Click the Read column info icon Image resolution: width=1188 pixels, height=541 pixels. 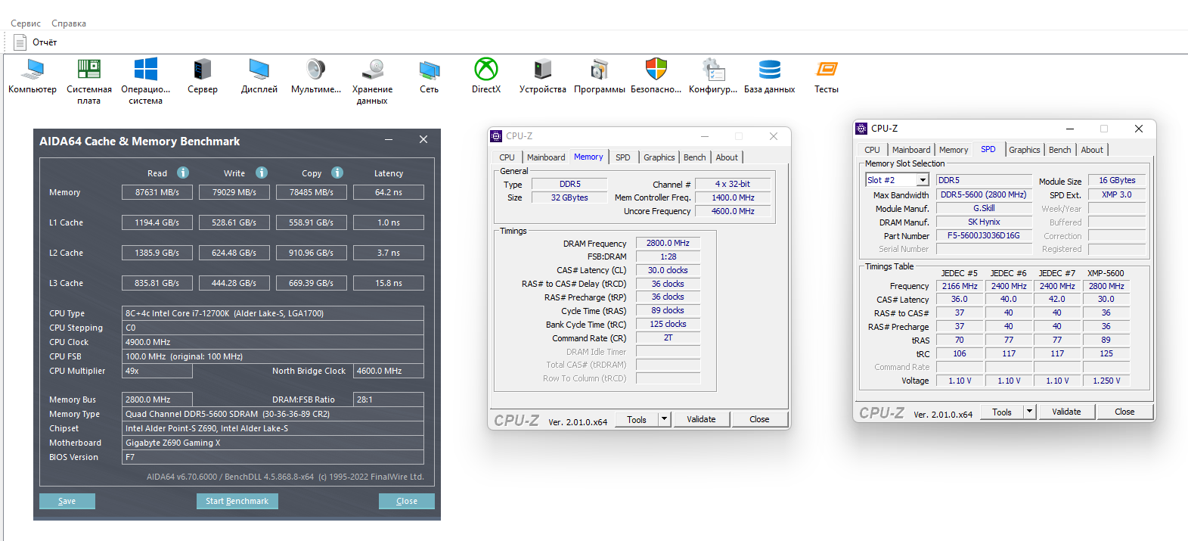coord(183,173)
